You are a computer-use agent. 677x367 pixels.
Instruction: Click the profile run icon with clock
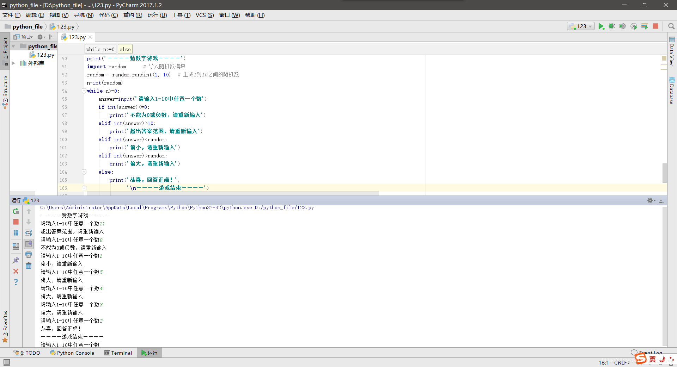[x=634, y=26]
